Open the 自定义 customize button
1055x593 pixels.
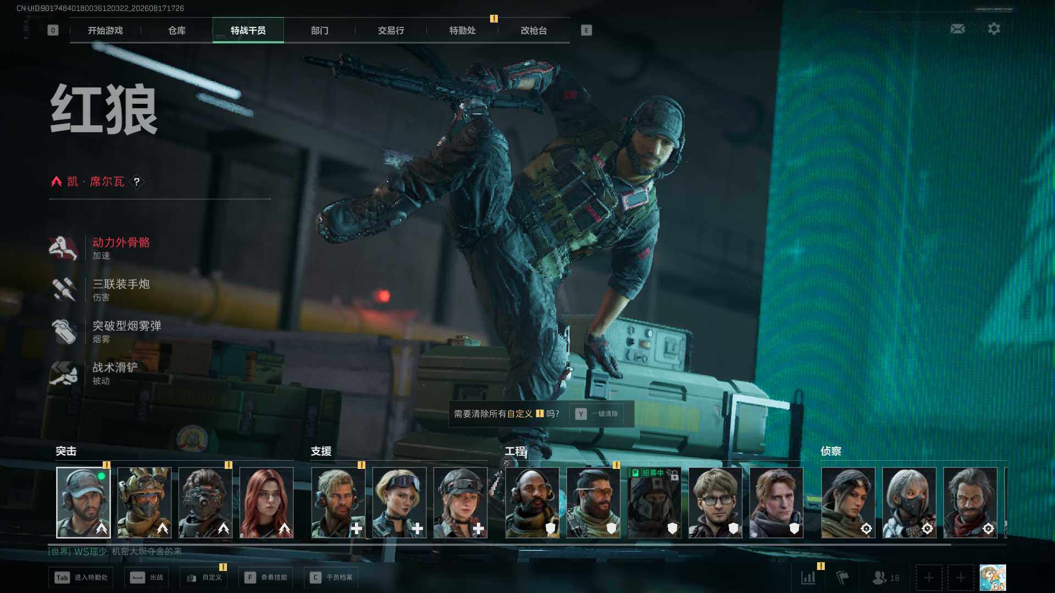click(x=203, y=578)
